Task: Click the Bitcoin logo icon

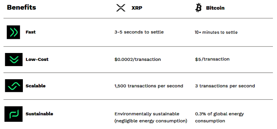Action: pyautogui.click(x=198, y=8)
